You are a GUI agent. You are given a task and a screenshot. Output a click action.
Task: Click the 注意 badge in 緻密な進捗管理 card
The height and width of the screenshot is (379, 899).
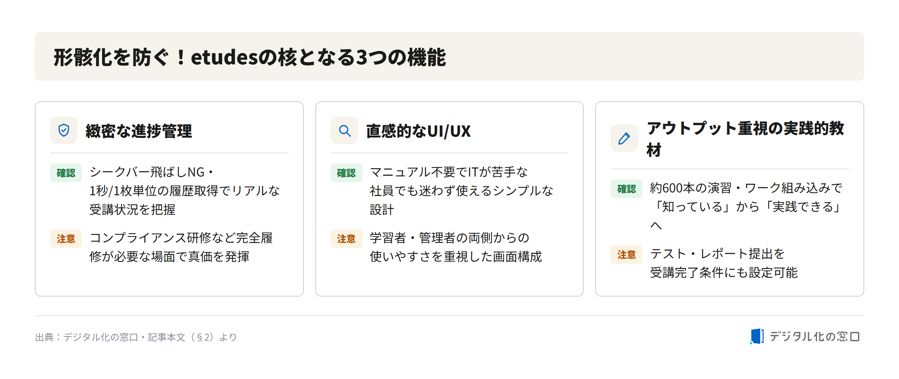point(66,239)
